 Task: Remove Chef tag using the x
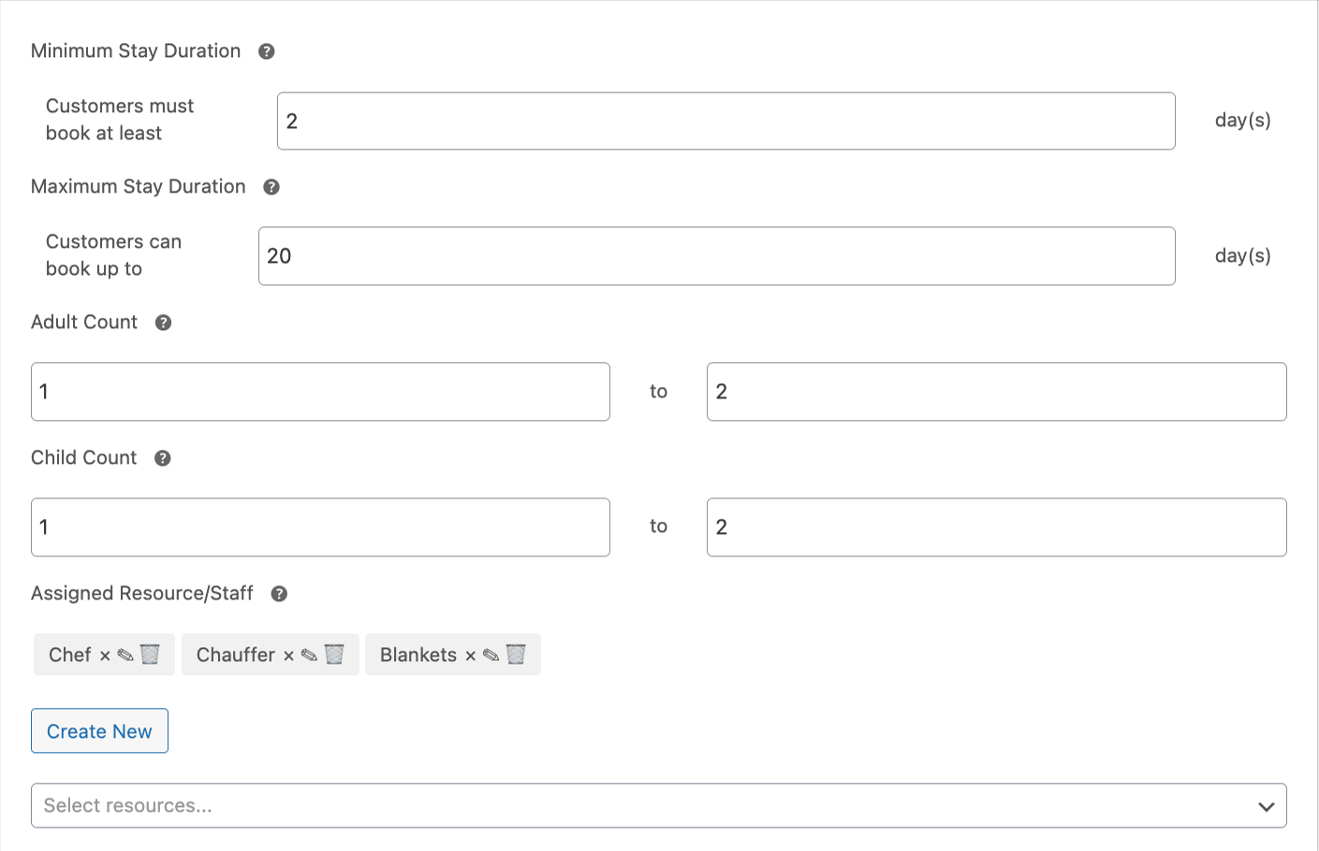[x=105, y=656]
